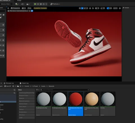This screenshot has width=135, height=123.
Task: Open camera speed 0.1 setting
Action: coord(115,8)
